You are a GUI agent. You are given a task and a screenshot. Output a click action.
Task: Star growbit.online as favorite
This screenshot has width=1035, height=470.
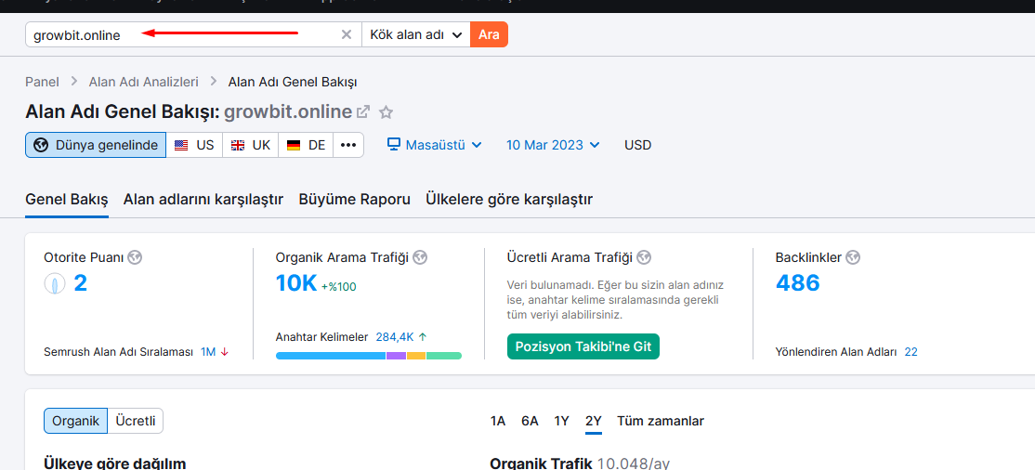pyautogui.click(x=386, y=112)
